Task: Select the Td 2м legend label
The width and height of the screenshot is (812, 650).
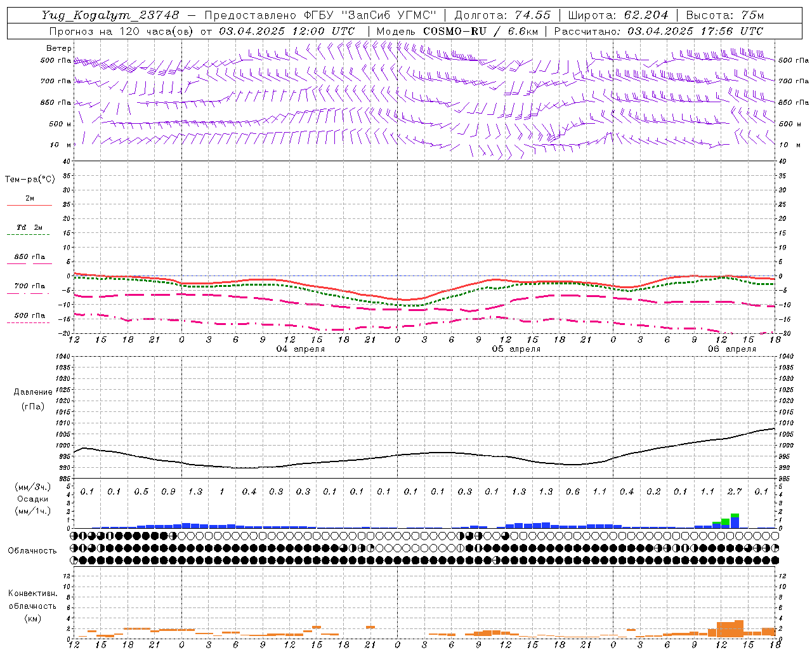Action: point(29,227)
